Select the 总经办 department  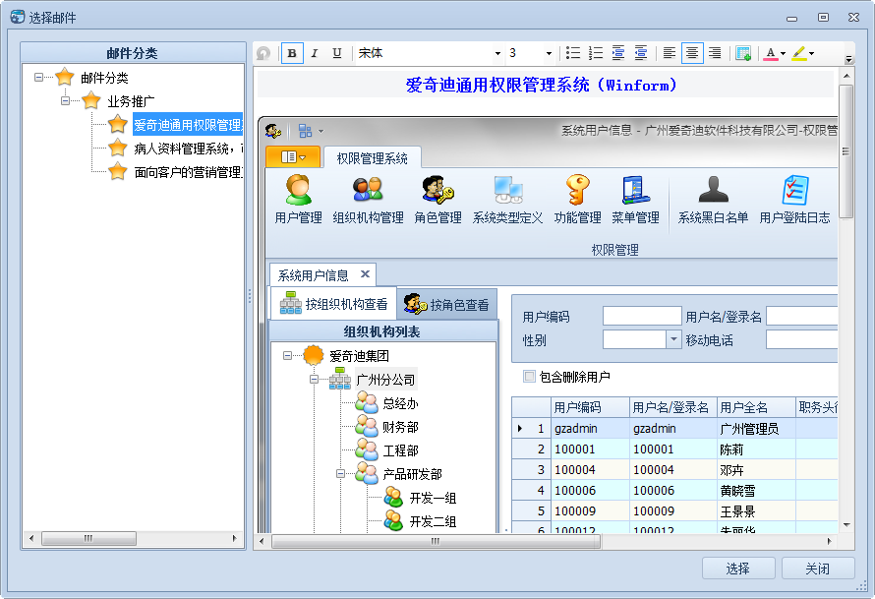pos(400,403)
